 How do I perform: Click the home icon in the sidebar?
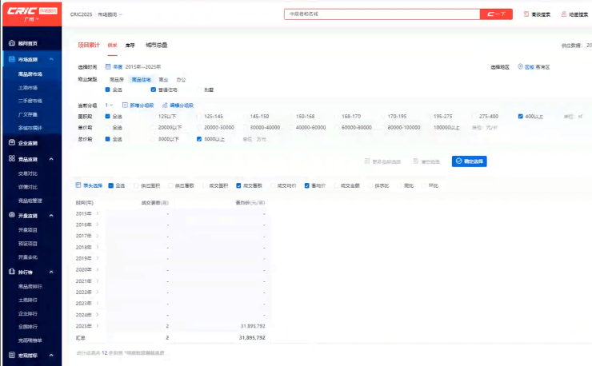10,43
